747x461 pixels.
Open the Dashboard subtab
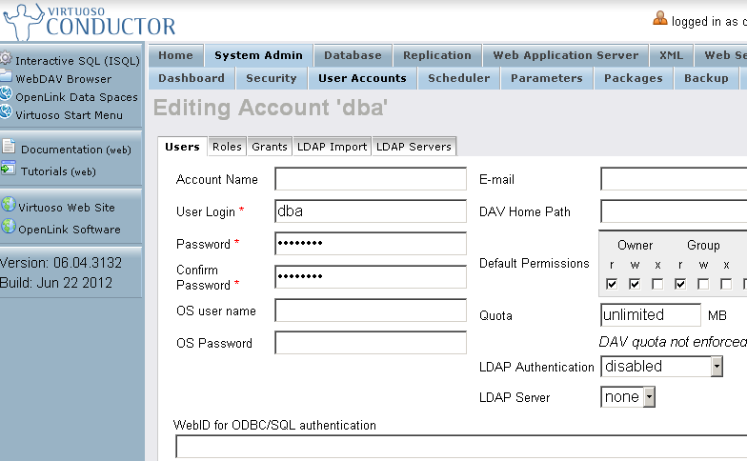point(192,78)
